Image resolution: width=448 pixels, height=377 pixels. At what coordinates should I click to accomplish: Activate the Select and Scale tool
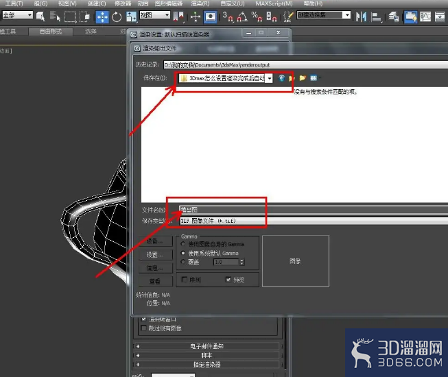pos(131,16)
